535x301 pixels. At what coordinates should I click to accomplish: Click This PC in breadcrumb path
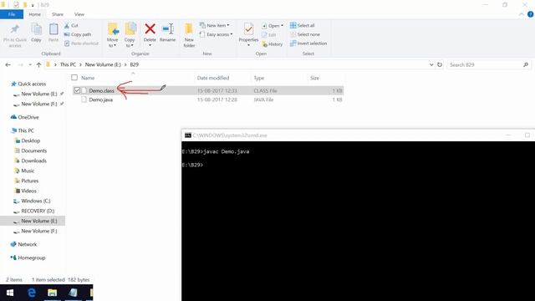tap(68, 64)
